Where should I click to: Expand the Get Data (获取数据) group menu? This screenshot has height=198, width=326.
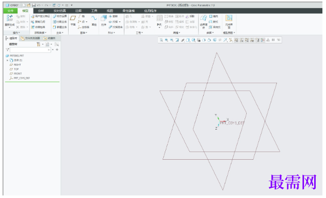coord(40,33)
